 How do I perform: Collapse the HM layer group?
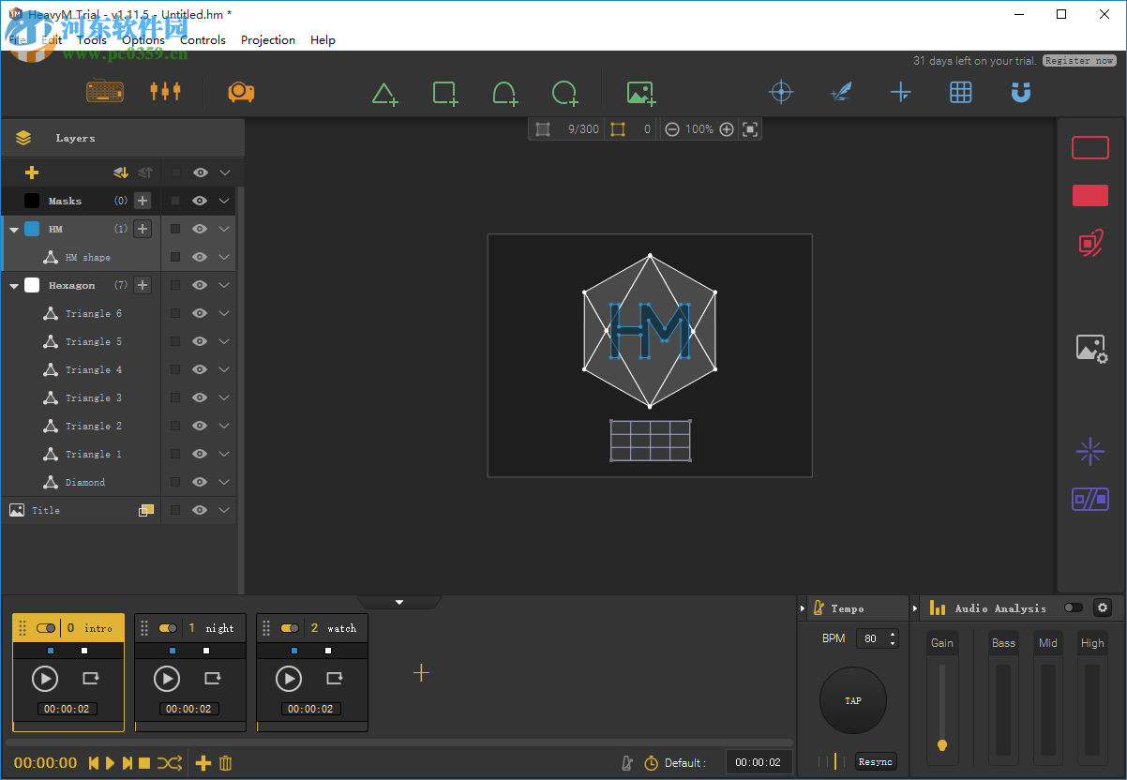pos(14,230)
